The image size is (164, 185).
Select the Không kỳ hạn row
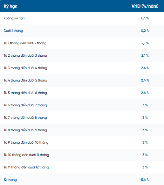[82, 18]
